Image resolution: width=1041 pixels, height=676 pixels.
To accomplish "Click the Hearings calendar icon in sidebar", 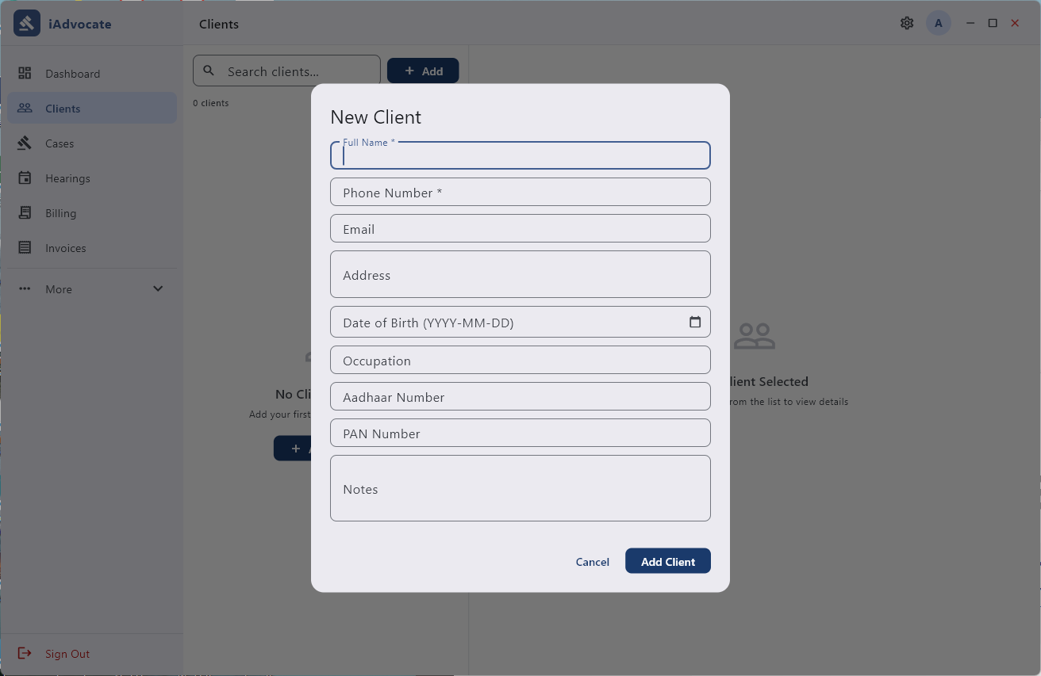I will (25, 178).
